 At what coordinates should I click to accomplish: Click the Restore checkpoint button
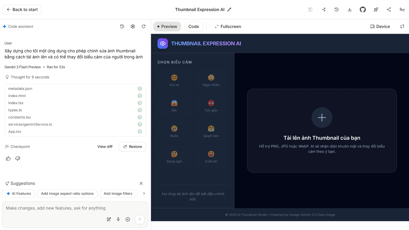click(x=132, y=146)
